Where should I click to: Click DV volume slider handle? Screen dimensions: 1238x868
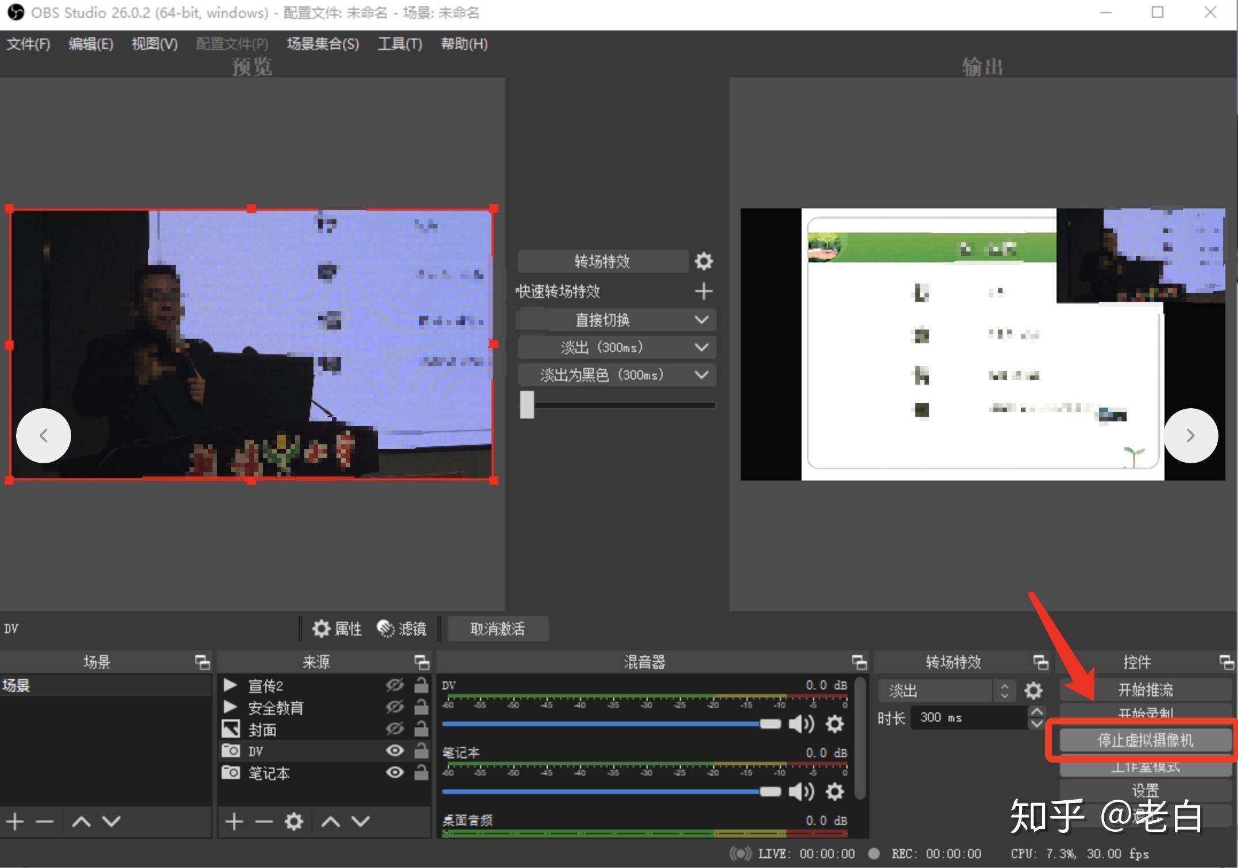coord(770,724)
